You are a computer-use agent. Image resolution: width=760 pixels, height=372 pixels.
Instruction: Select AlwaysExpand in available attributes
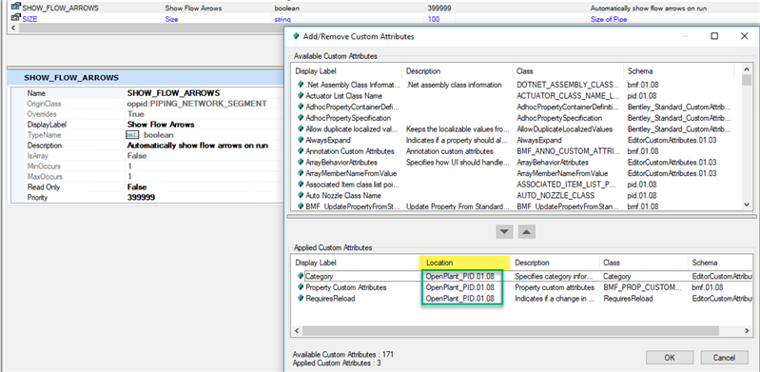[328, 140]
